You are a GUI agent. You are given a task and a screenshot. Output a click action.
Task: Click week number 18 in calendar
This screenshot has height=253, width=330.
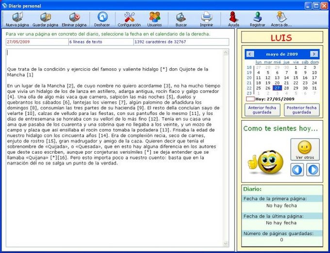249,67
